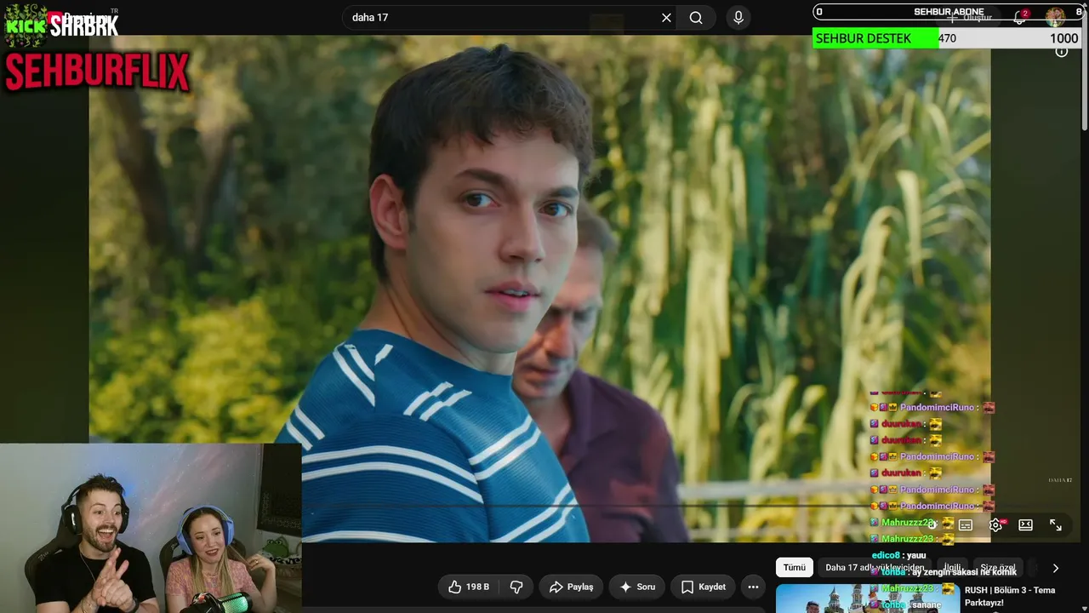1089x613 pixels.
Task: Open the Soru ask button
Action: coord(636,587)
